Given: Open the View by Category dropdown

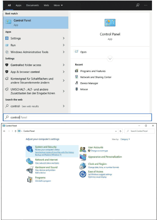Looking at the screenshot, I should click(x=125, y=139).
